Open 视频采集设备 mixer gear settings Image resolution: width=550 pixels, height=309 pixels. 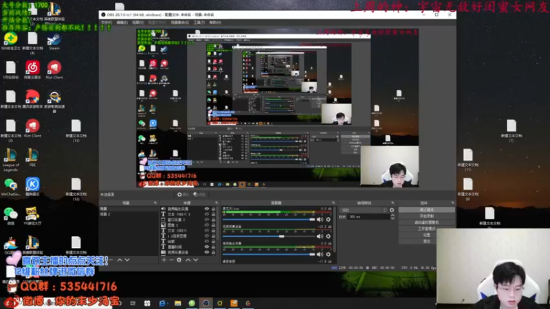click(x=329, y=236)
